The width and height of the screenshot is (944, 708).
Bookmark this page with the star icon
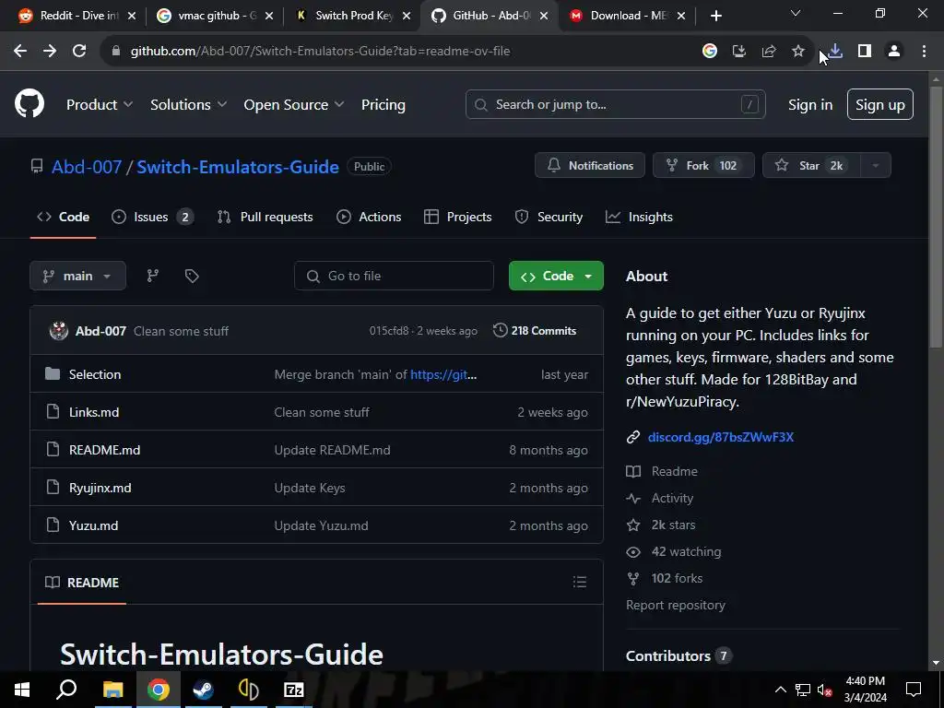point(798,52)
